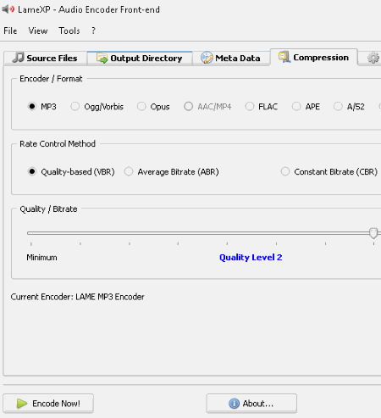Click the Encoder / Format group title
Image resolution: width=381 pixels, height=418 pixels.
51,79
